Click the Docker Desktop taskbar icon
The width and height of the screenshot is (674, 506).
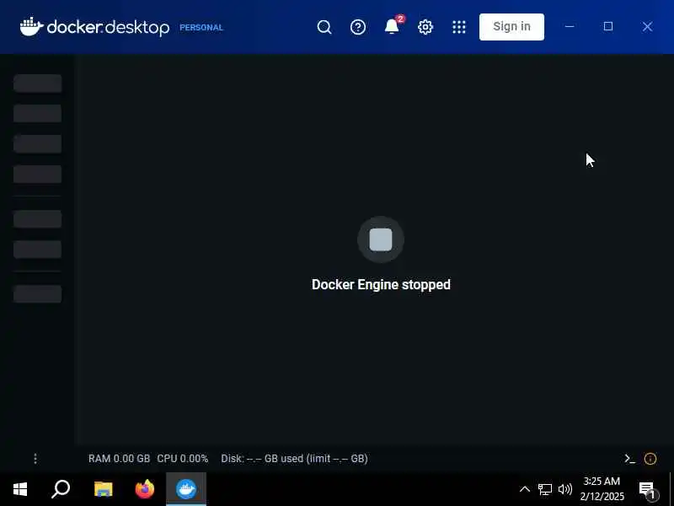point(186,489)
